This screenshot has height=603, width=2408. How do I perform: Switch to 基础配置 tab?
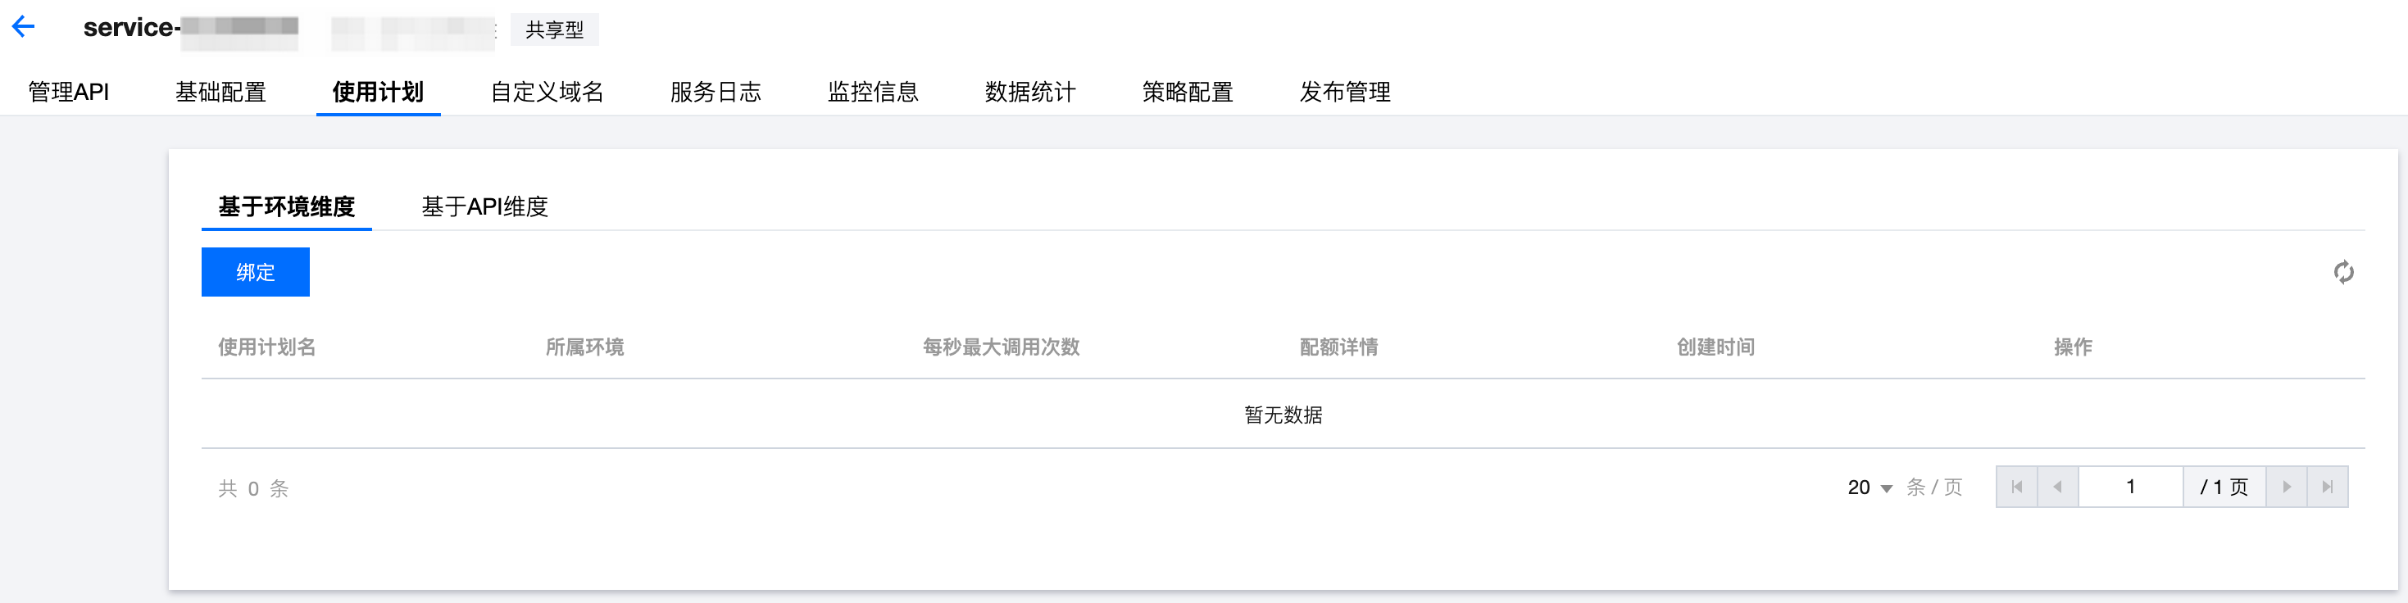[x=220, y=92]
